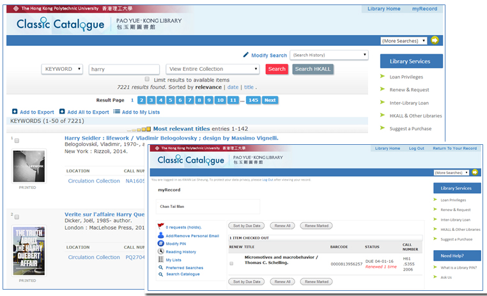Click the 0 requests (holds) link
Viewport: 487px width, 296px height.
pos(183,227)
